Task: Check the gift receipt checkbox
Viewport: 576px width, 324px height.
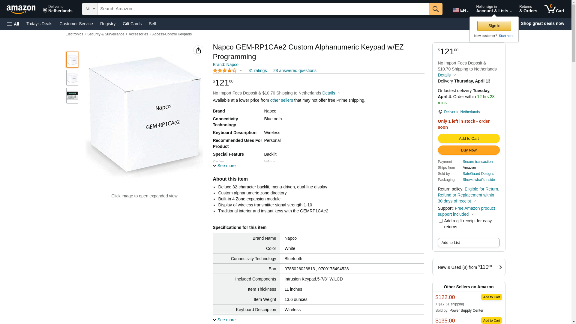Action: (441, 221)
